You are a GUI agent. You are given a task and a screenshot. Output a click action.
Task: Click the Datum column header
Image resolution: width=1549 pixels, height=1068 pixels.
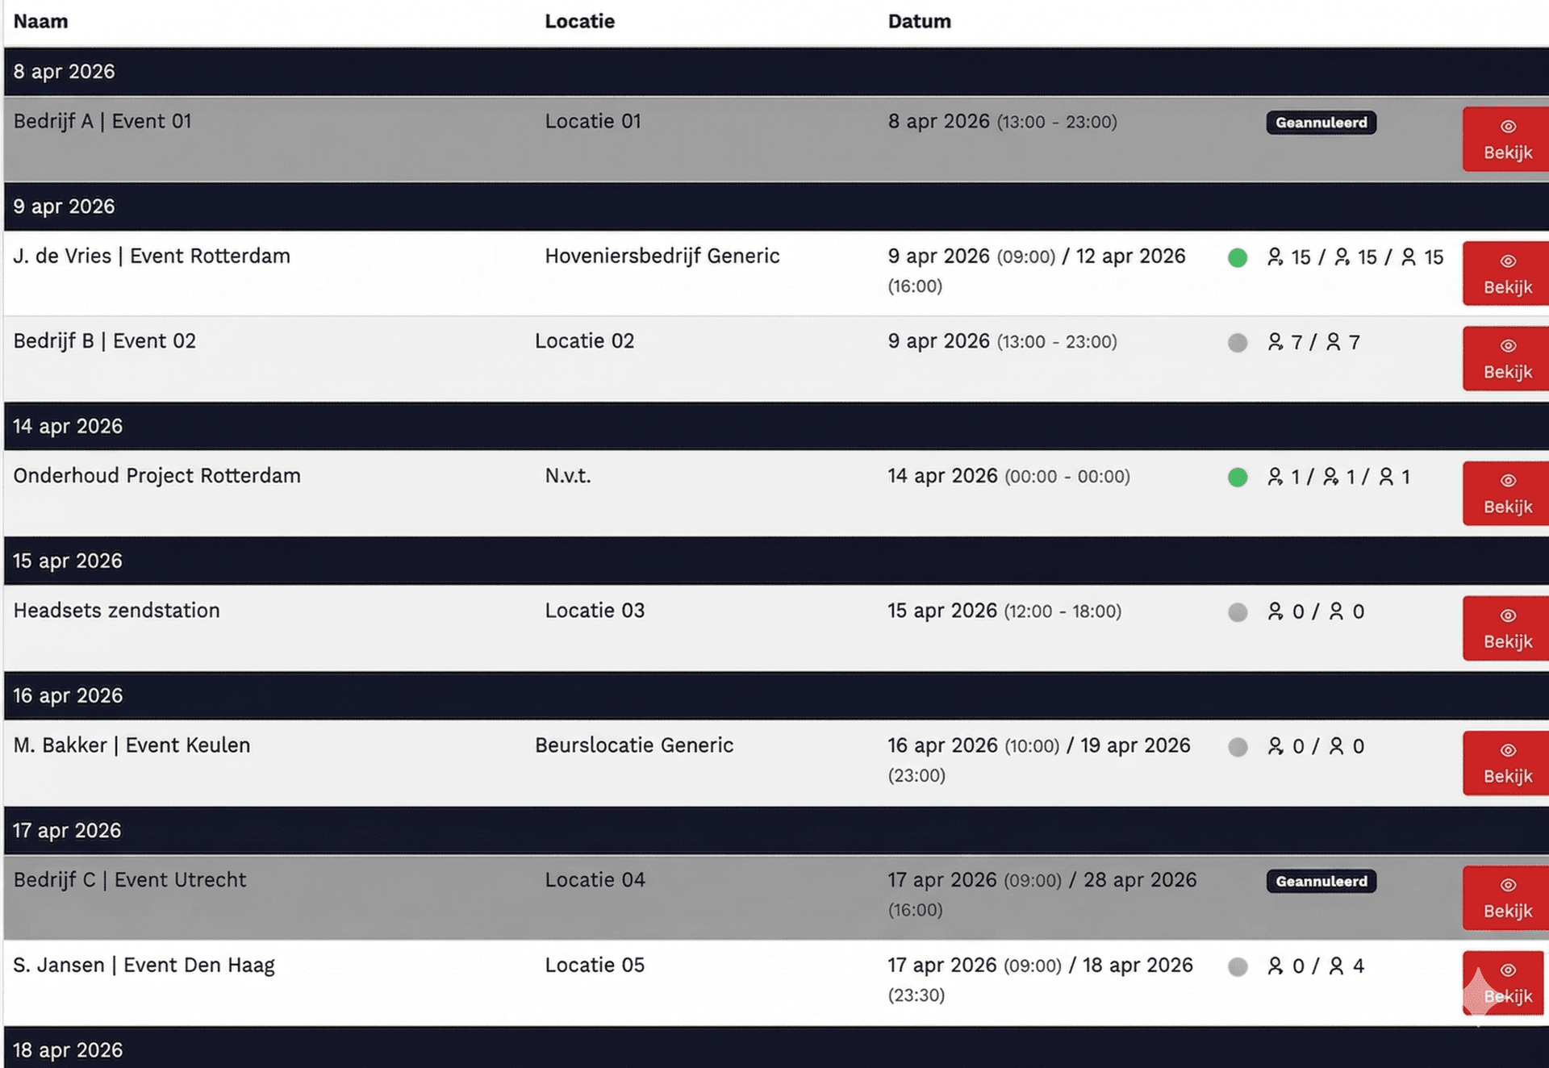coord(919,22)
